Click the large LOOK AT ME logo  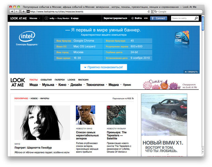[x=18, y=82]
